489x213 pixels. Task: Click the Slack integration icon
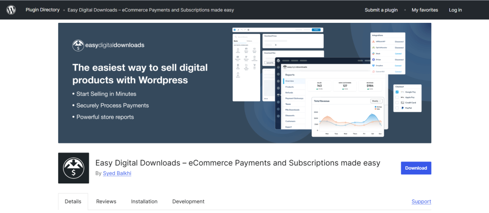[x=373, y=53]
